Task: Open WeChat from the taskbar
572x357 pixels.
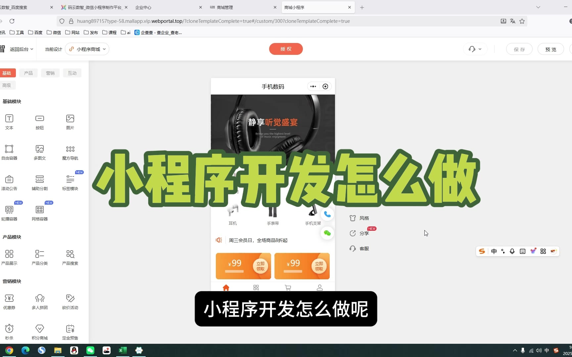Action: [90, 350]
